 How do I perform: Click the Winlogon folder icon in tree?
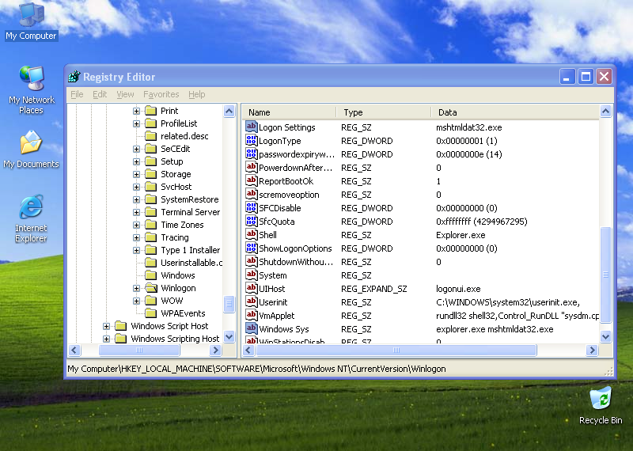pyautogui.click(x=150, y=288)
